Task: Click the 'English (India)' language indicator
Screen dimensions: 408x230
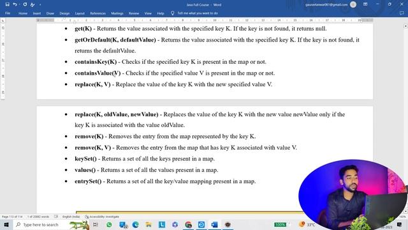Action: pyautogui.click(x=71, y=217)
